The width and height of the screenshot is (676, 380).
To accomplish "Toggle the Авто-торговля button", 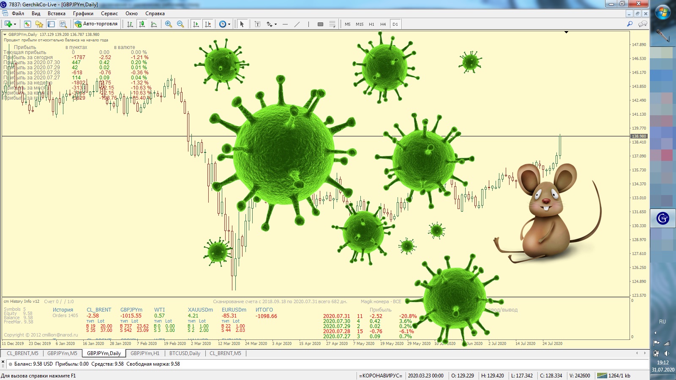I will (96, 24).
